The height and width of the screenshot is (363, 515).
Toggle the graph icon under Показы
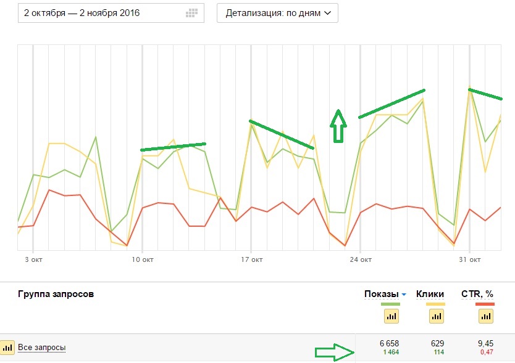point(391,316)
